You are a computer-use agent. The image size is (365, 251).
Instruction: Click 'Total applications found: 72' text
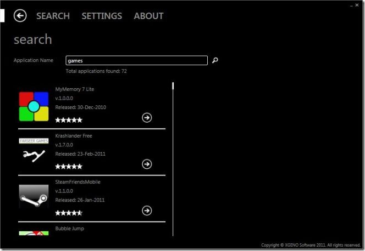pyautogui.click(x=96, y=71)
